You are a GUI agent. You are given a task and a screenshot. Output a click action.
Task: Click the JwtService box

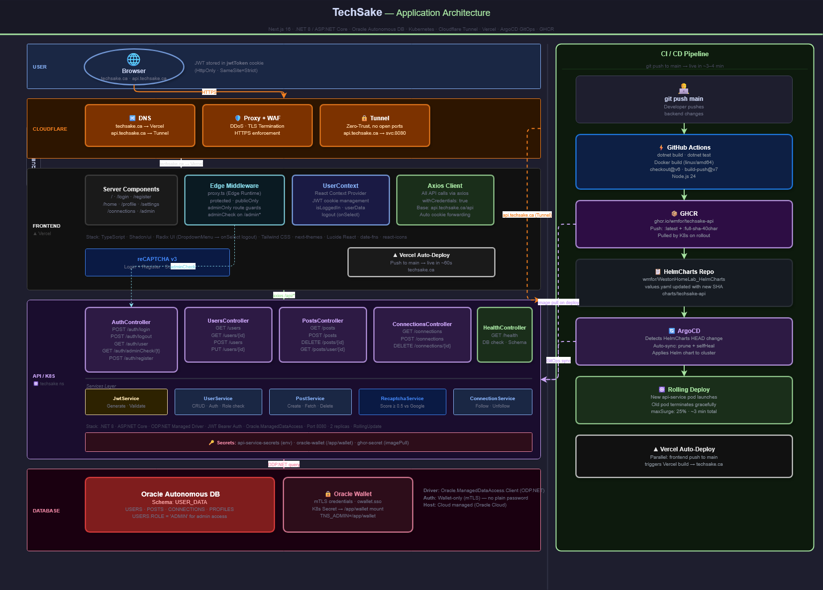(x=126, y=402)
